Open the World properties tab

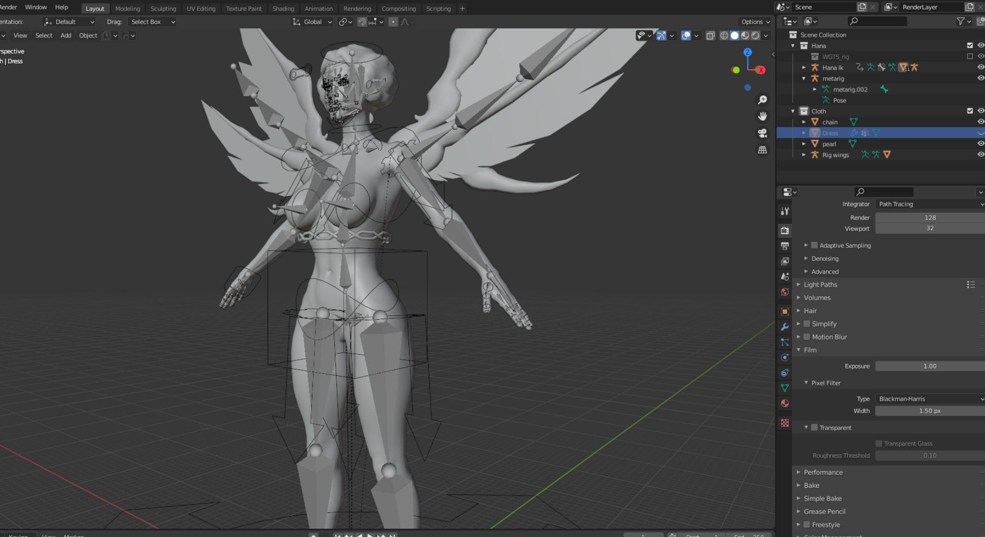click(x=785, y=292)
